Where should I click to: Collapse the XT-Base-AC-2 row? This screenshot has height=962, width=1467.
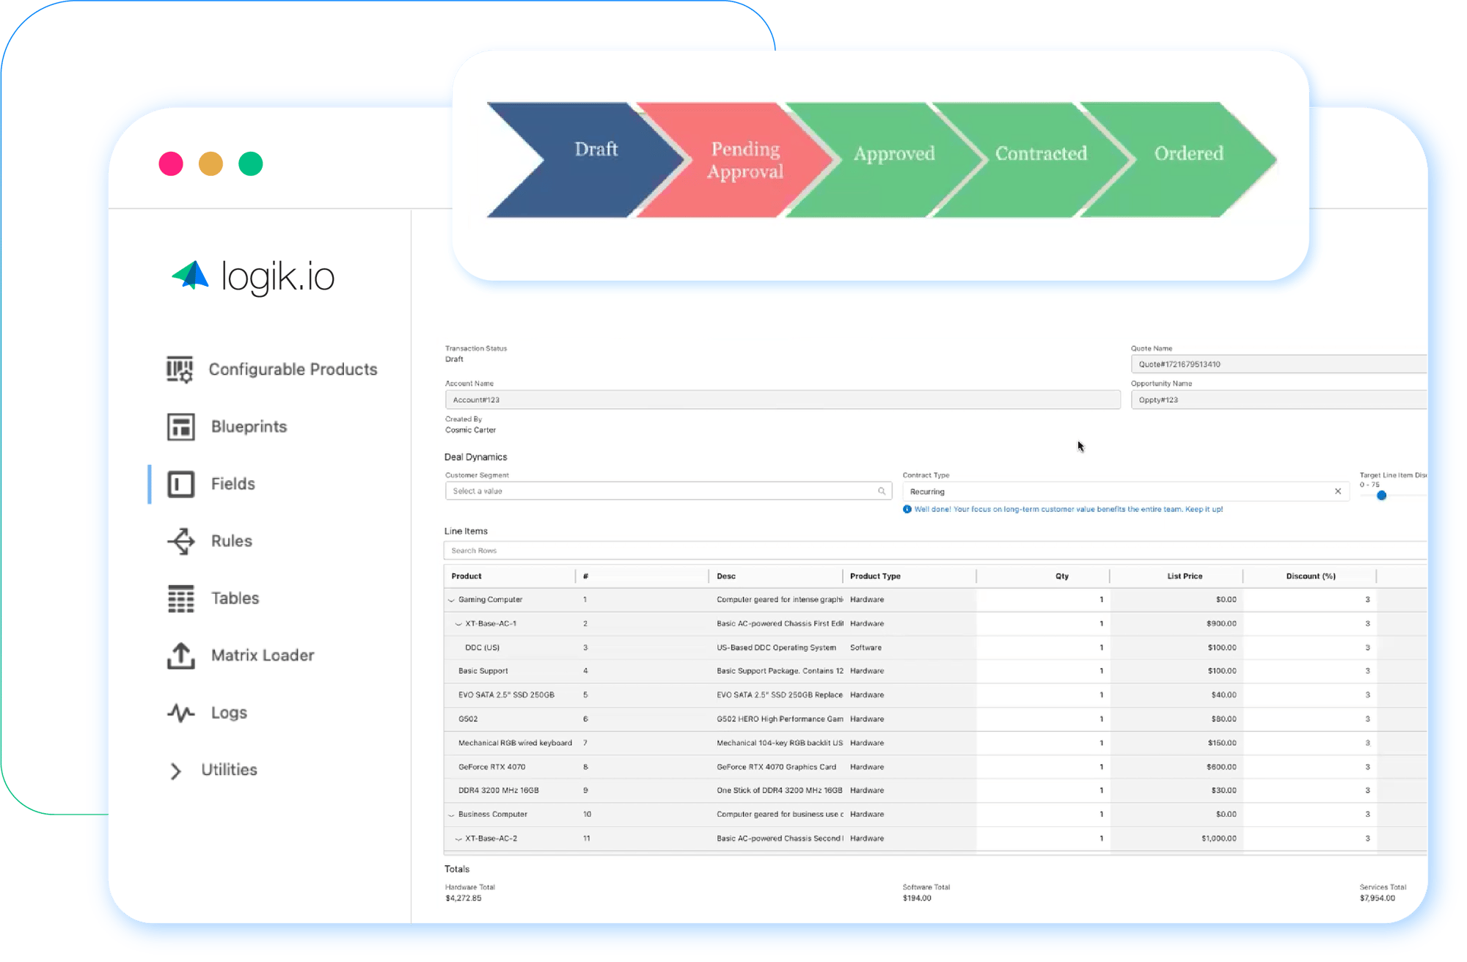coord(458,839)
